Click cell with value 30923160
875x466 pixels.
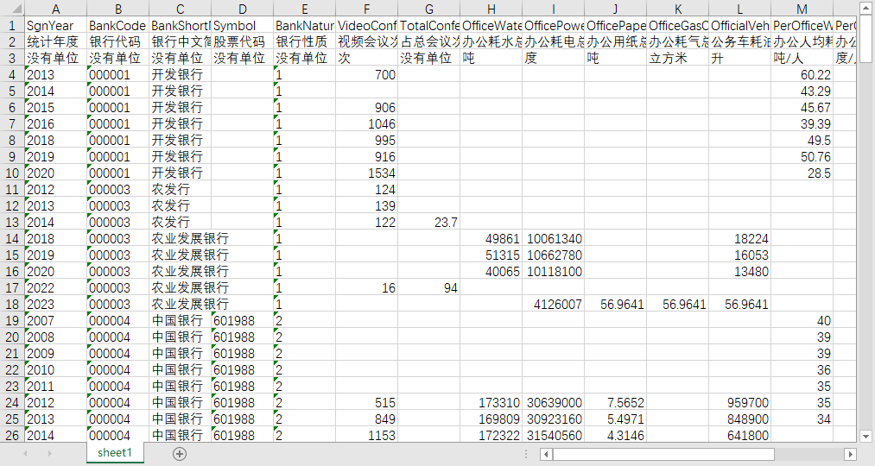tap(554, 419)
